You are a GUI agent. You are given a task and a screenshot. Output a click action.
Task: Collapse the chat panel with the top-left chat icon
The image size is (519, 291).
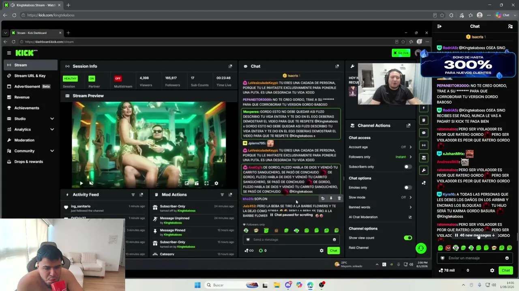(439, 26)
